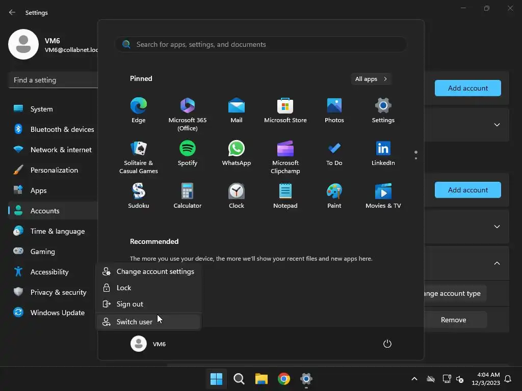This screenshot has width=522, height=391.
Task: Open Time & language settings
Action: [53, 231]
